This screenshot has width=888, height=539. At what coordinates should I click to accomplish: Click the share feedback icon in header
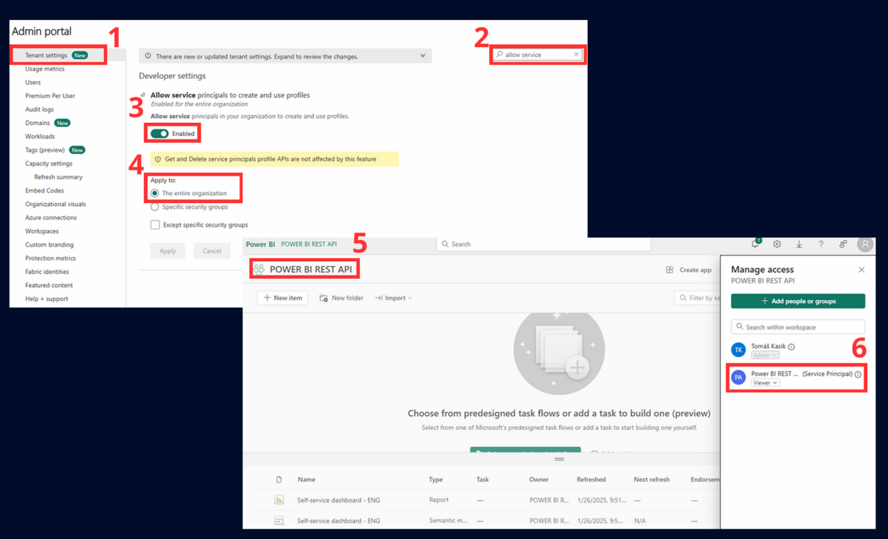coord(843,244)
